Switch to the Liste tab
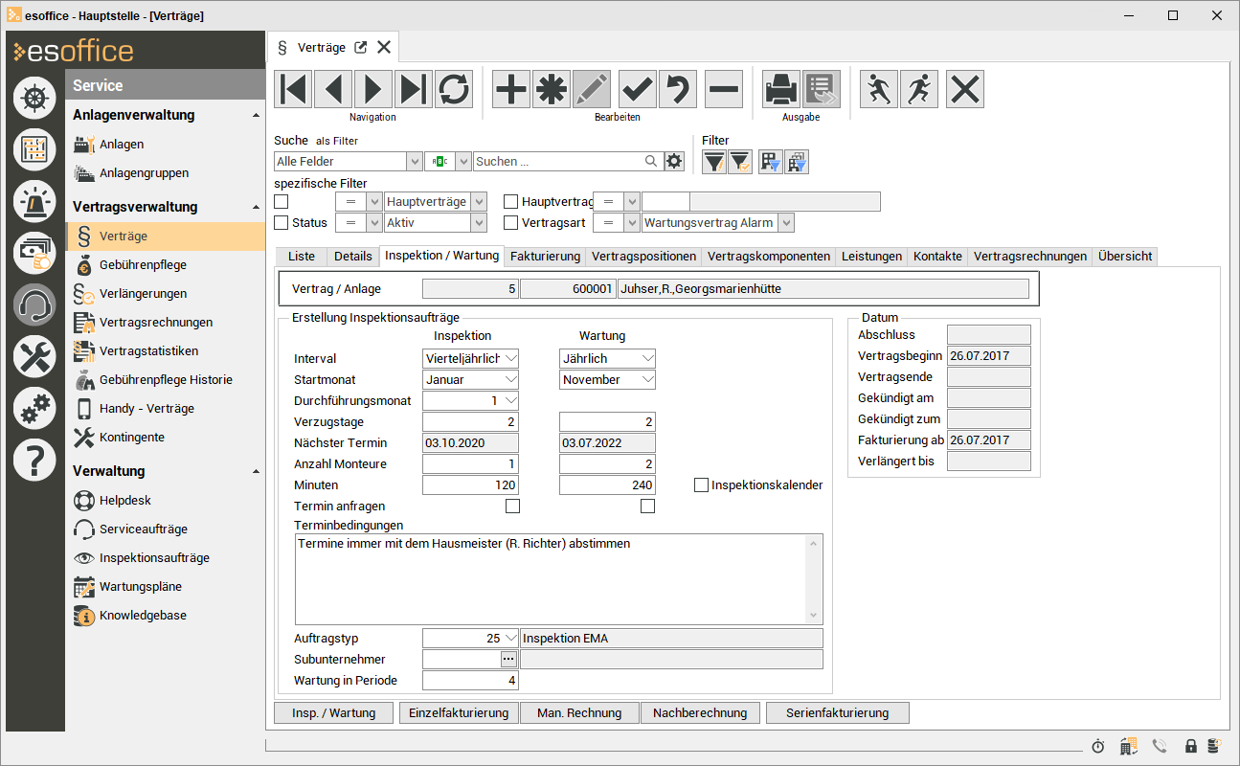Viewport: 1240px width, 766px height. click(x=301, y=257)
